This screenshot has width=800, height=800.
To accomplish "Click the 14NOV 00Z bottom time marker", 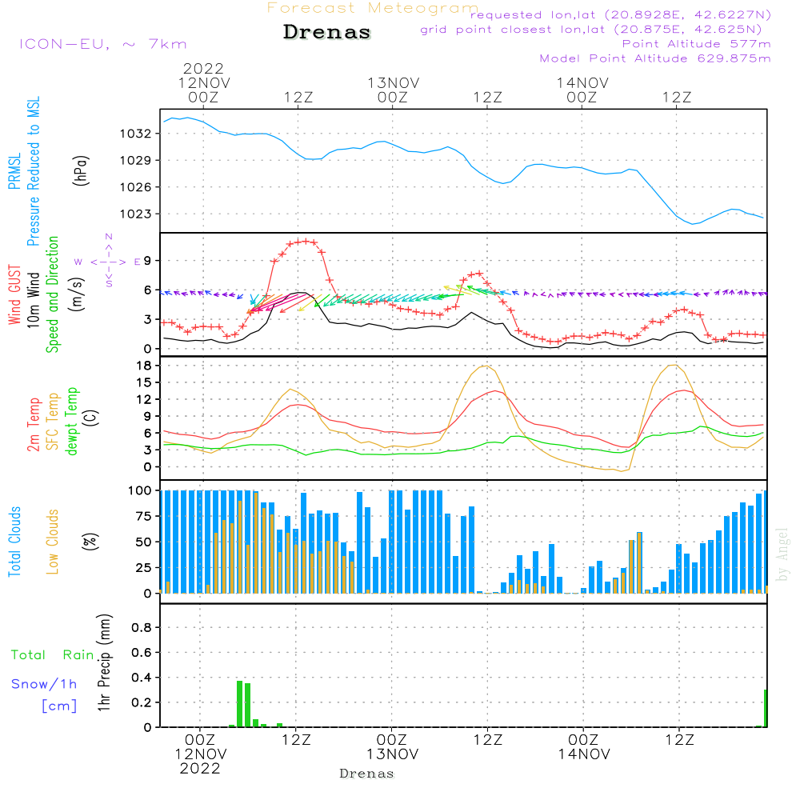I will pyautogui.click(x=584, y=747).
